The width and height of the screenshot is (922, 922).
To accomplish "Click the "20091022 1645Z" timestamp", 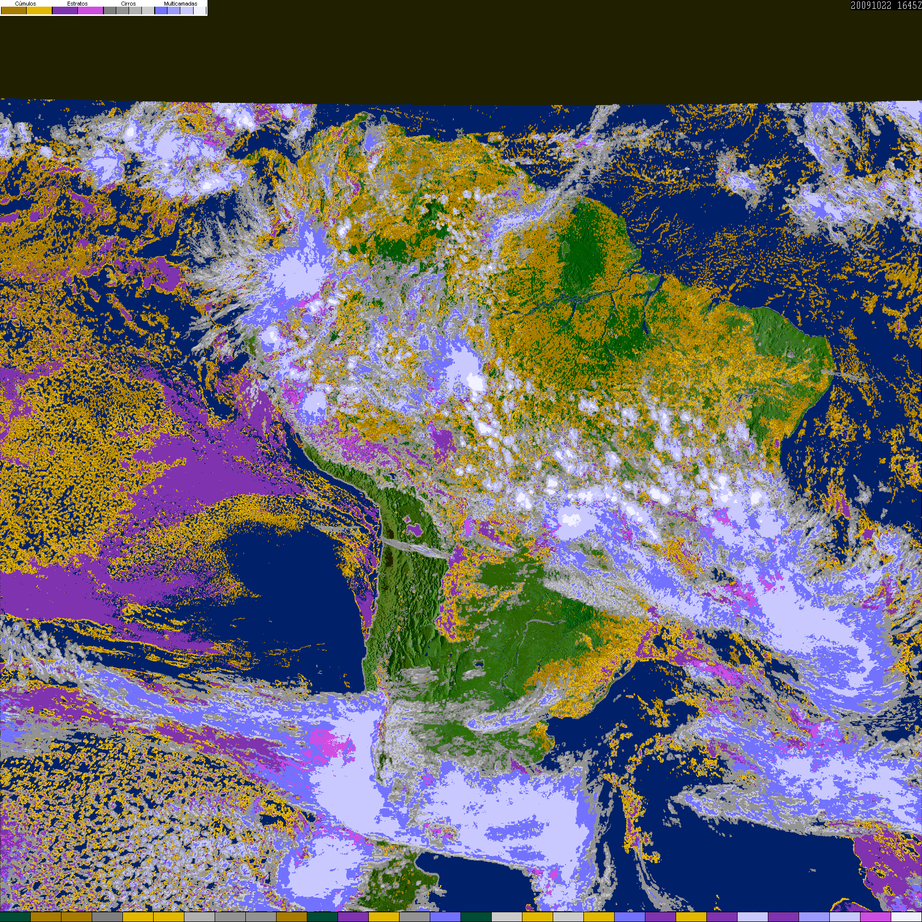I will 886,6.
